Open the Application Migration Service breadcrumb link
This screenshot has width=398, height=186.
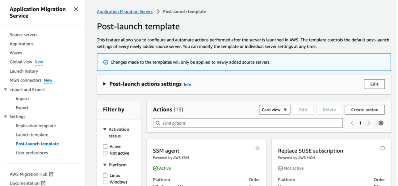[x=125, y=12]
